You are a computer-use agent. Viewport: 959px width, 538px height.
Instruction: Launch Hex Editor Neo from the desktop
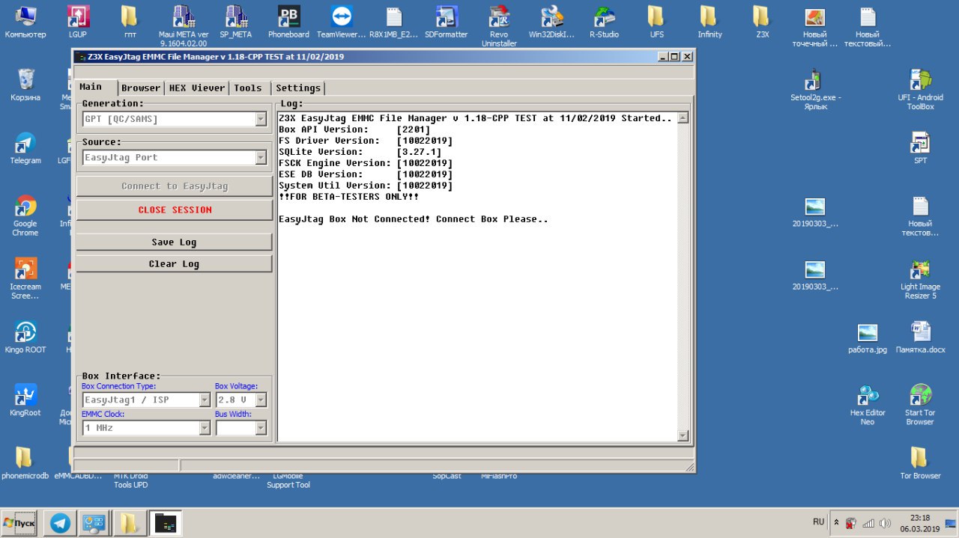868,404
